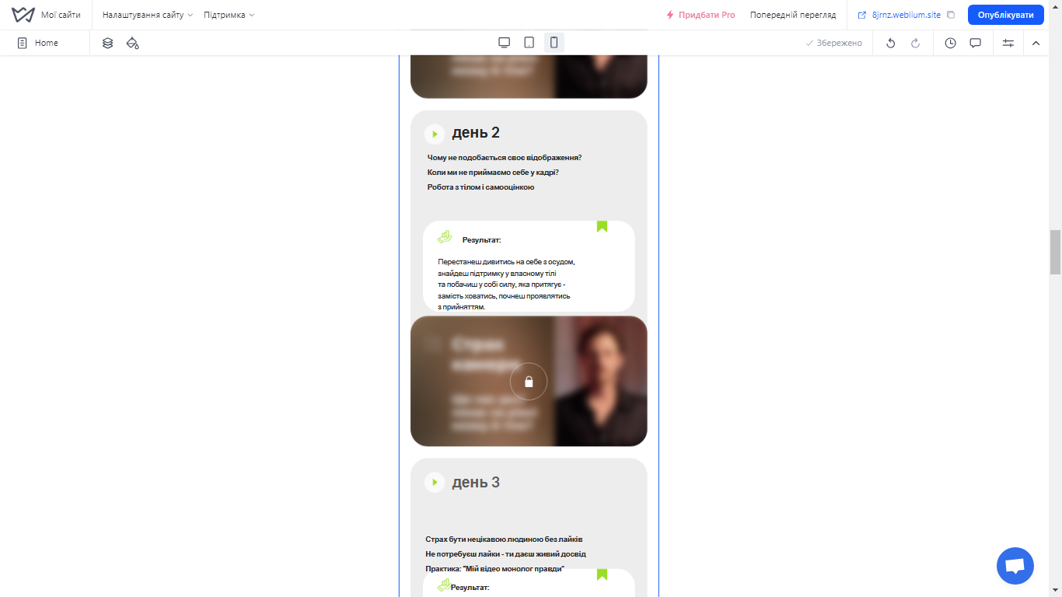Expand Налаштування сайту dropdown menu
Viewport: 1062px width, 597px height.
147,15
